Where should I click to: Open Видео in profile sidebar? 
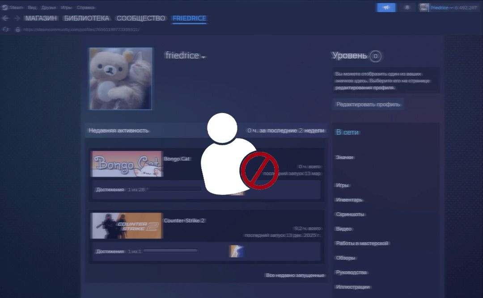point(344,228)
